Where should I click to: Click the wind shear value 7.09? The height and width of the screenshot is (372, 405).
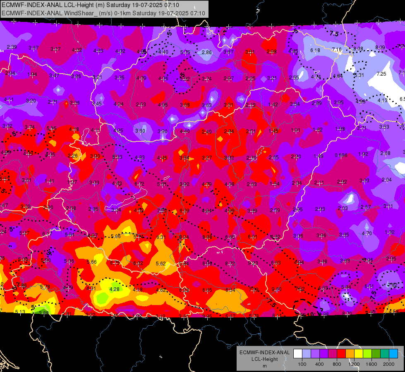click(253, 289)
